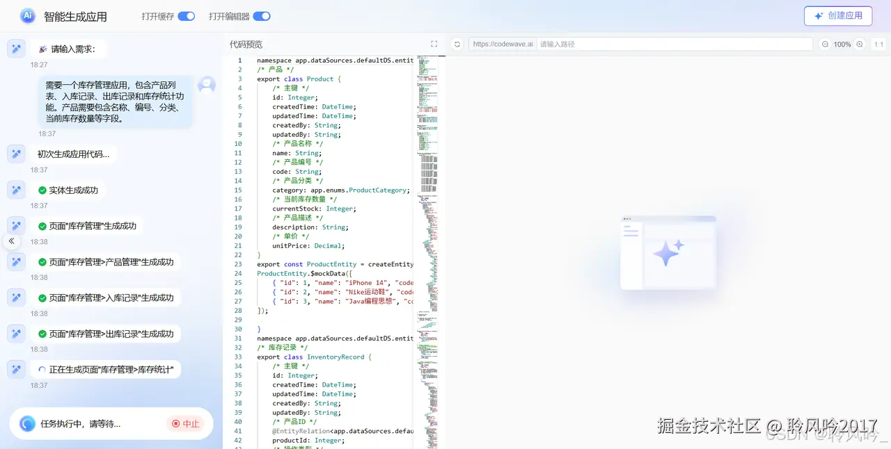Click line number 24 in the gutter
This screenshot has width=891, height=449.
pyautogui.click(x=237, y=273)
